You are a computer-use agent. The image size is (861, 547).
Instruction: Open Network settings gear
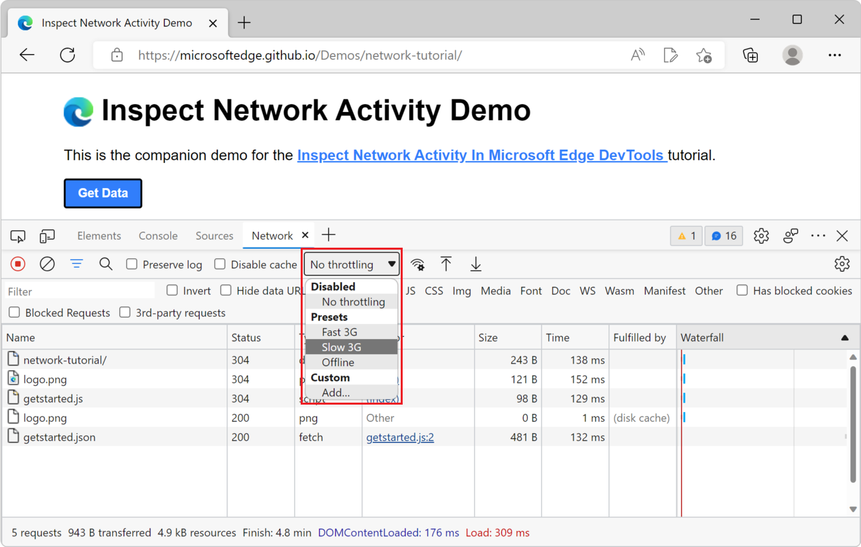click(842, 264)
